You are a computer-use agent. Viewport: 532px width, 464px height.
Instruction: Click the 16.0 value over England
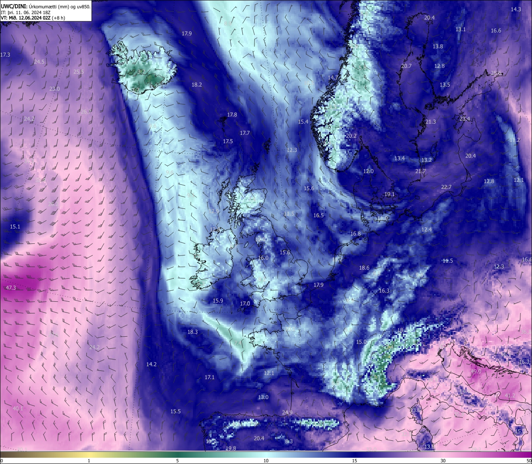[263, 258]
